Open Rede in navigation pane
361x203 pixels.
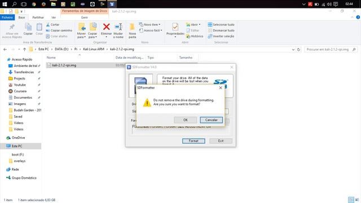coord(15,169)
